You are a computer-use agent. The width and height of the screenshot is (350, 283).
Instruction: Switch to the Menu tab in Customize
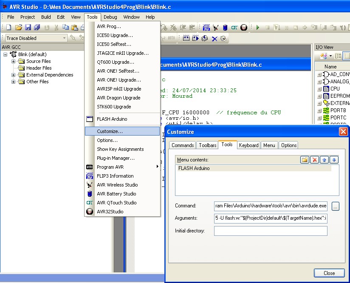(269, 145)
